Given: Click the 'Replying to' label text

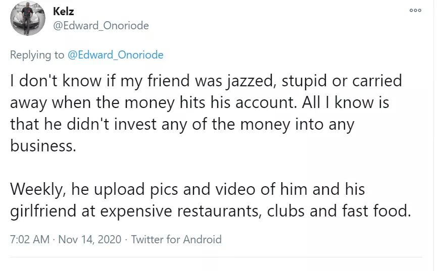Looking at the screenshot, I should tap(37, 55).
